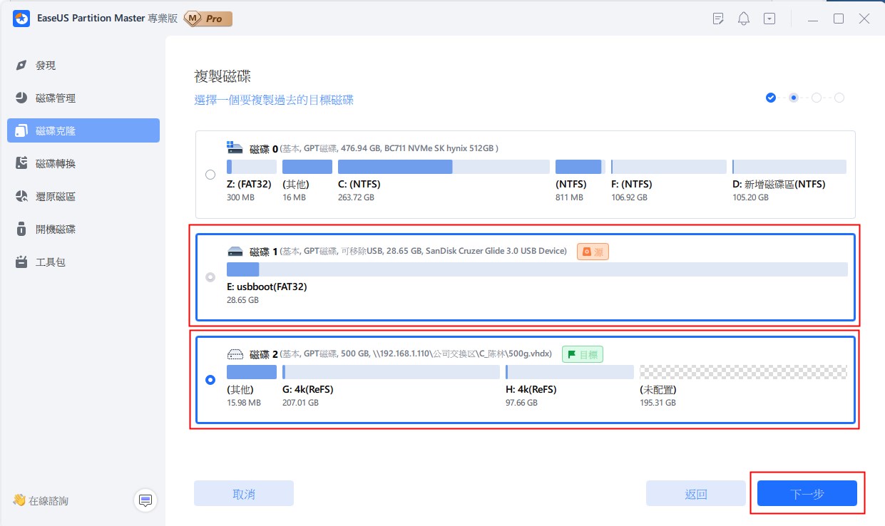Select the Disk Clone sidebar item
The image size is (885, 526).
[56, 131]
